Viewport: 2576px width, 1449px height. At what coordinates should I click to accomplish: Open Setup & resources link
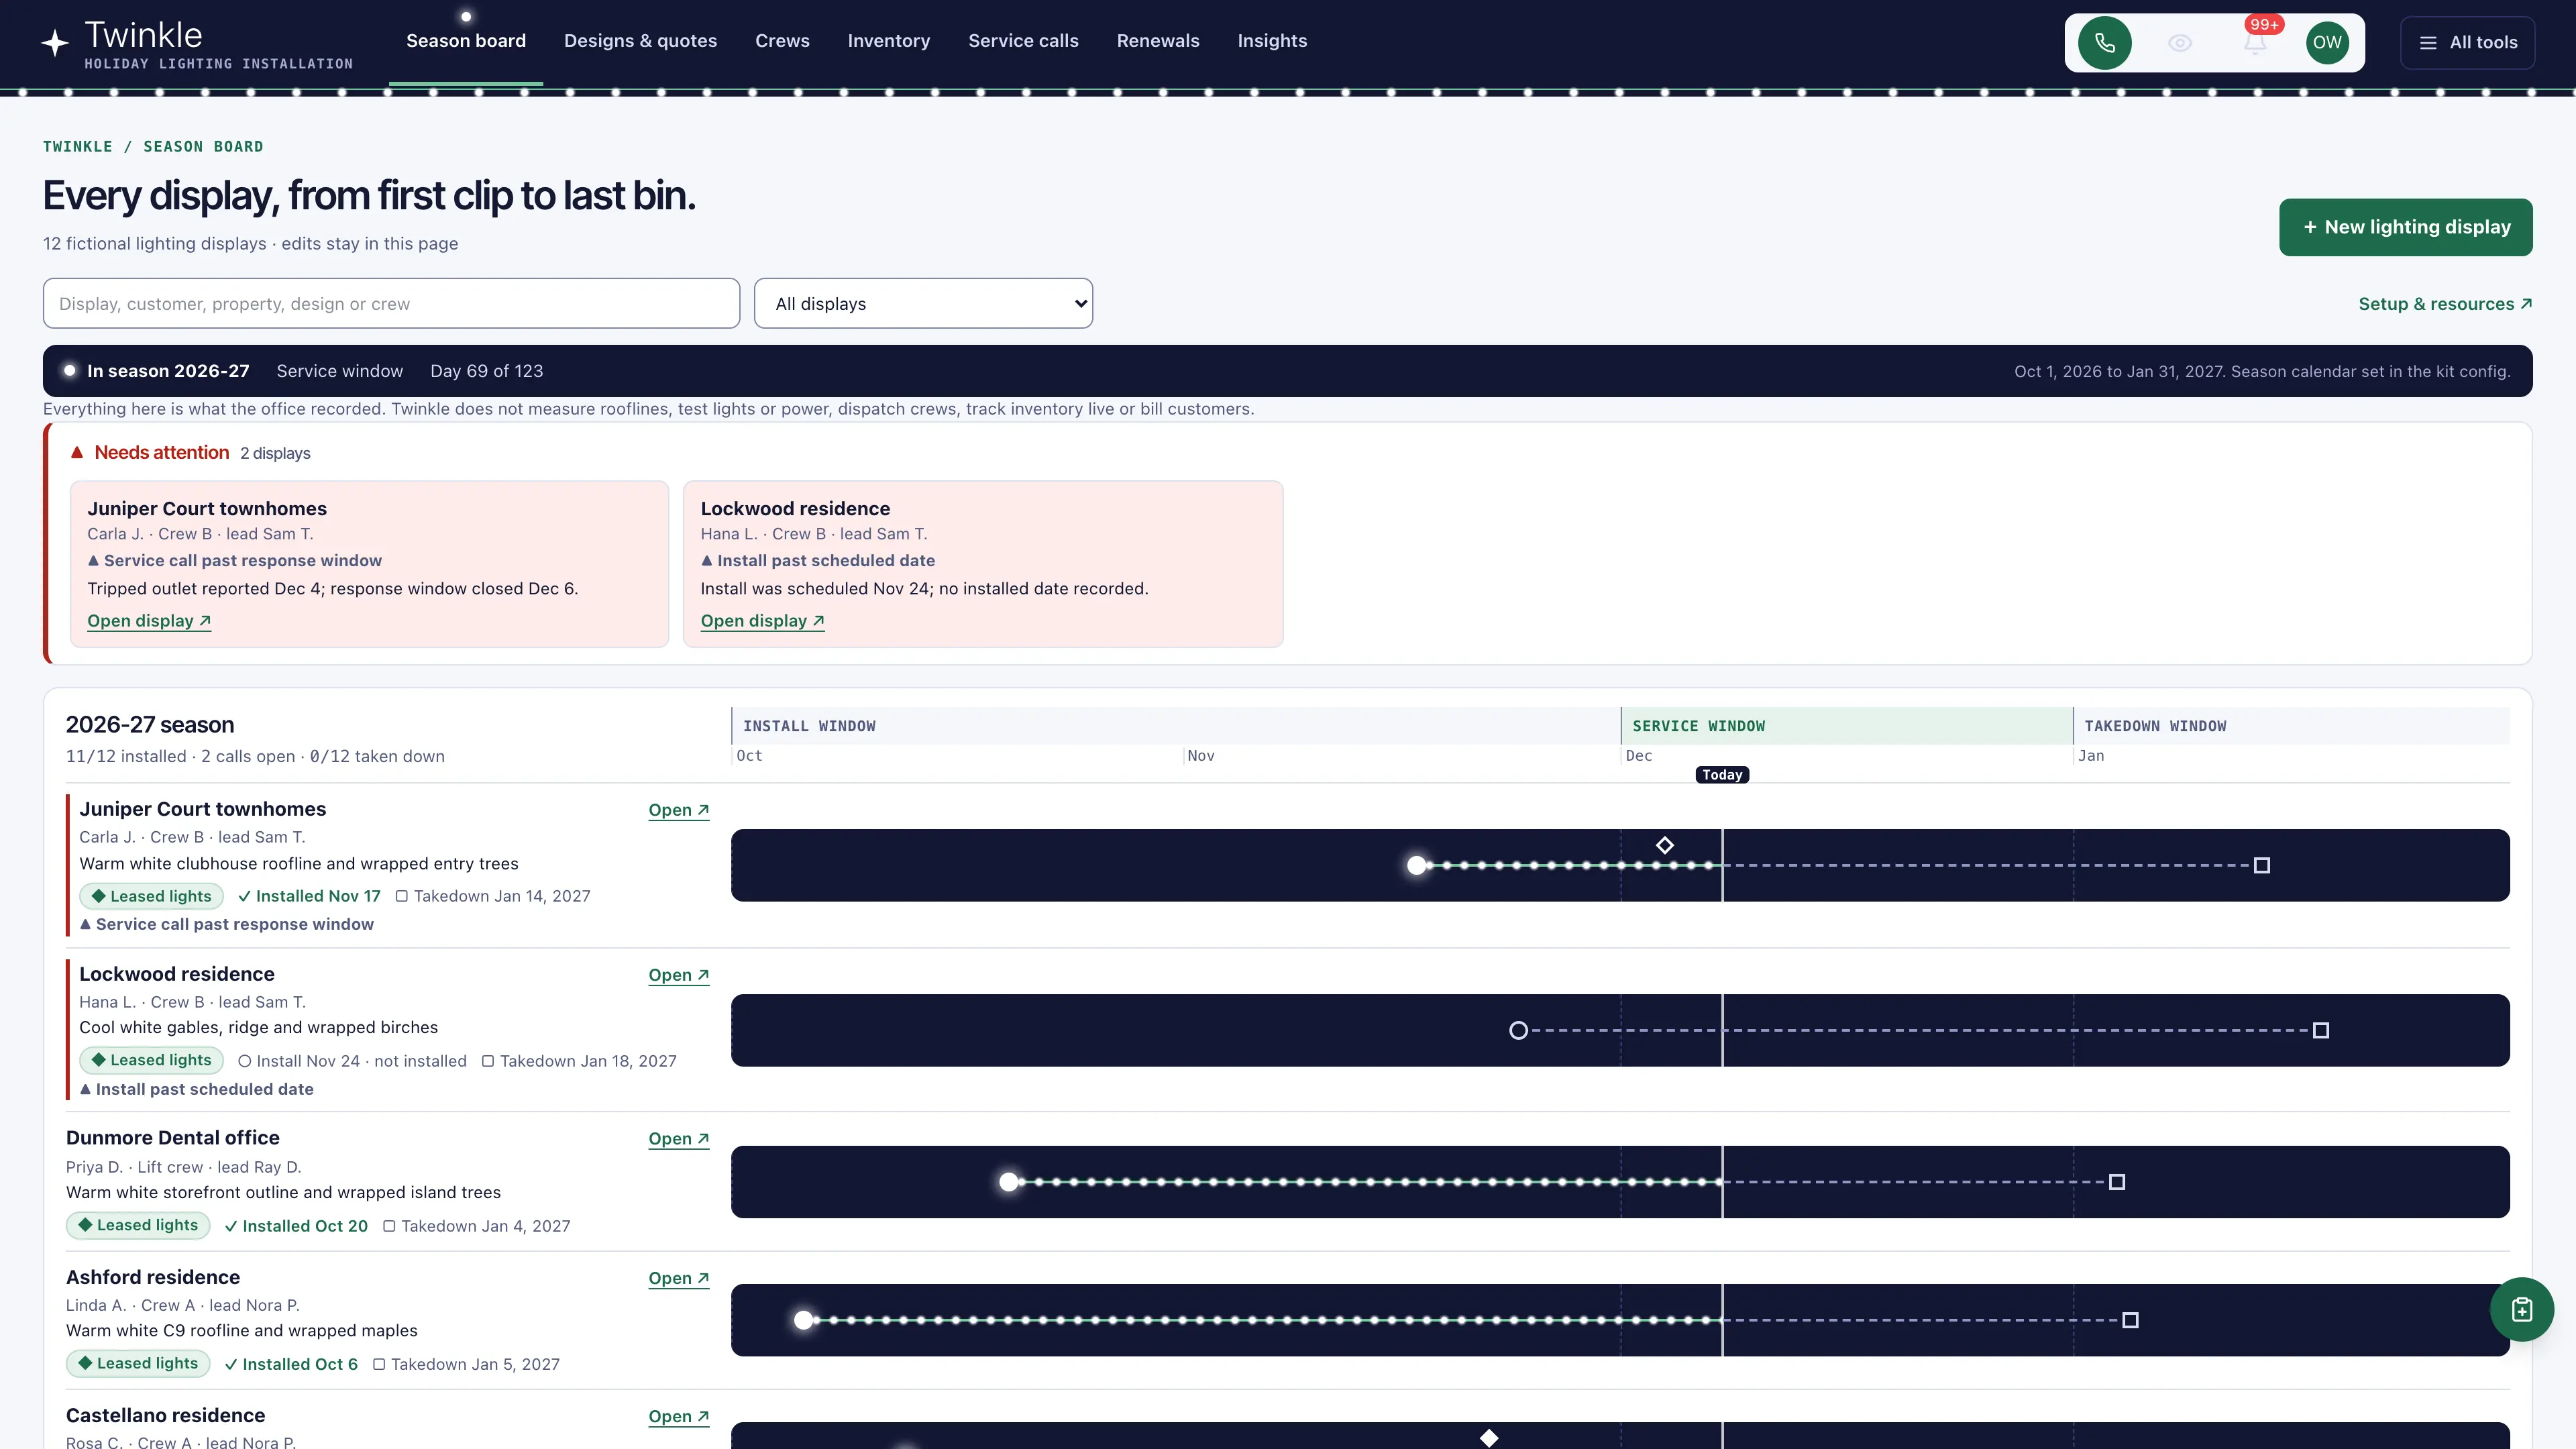pyautogui.click(x=2445, y=304)
